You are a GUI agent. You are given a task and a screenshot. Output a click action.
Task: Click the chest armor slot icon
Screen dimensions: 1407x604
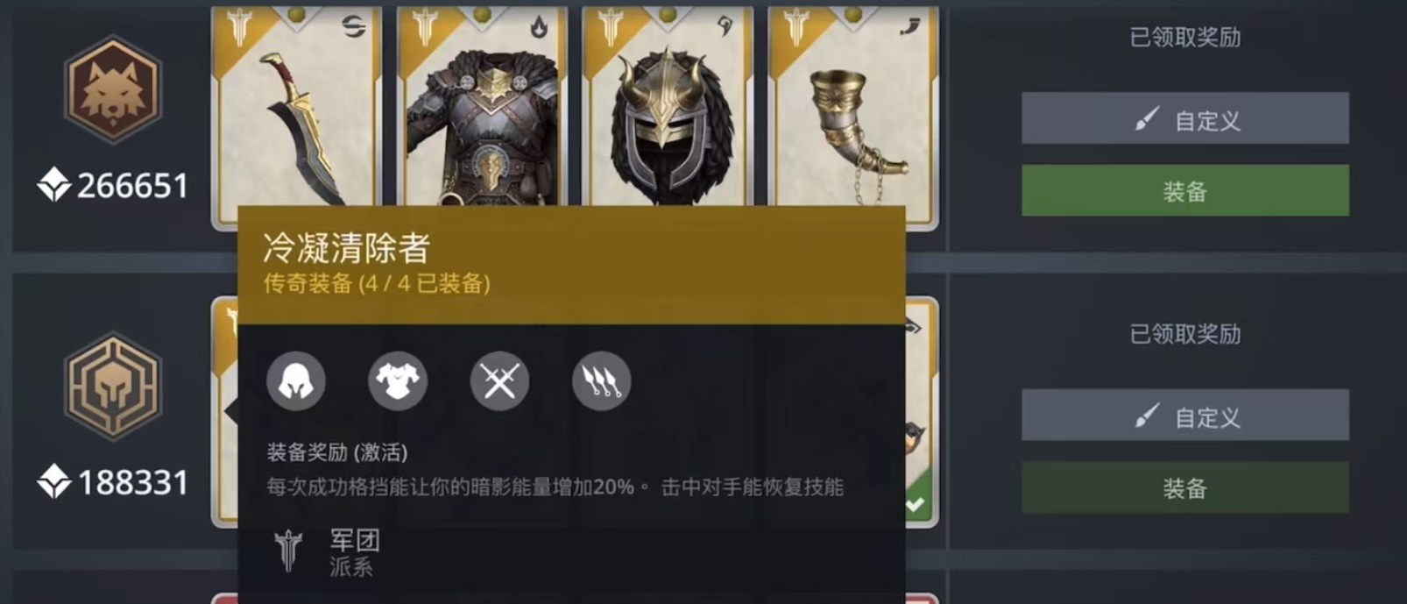[x=398, y=381]
